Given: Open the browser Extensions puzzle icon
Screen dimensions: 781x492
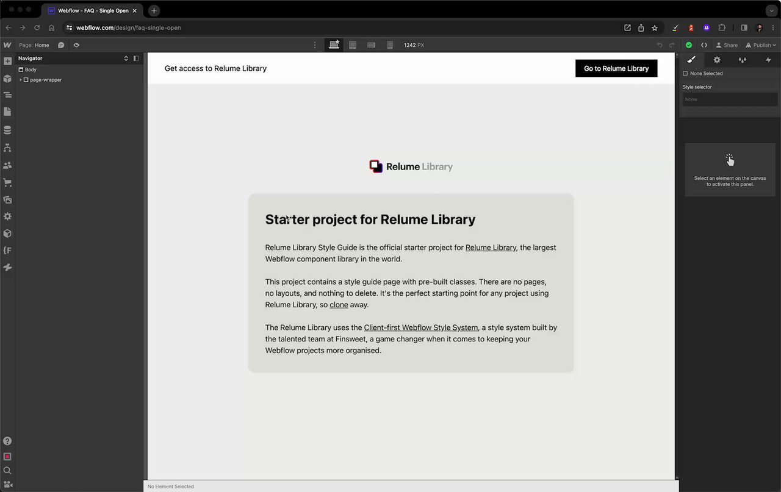Looking at the screenshot, I should pyautogui.click(x=722, y=27).
